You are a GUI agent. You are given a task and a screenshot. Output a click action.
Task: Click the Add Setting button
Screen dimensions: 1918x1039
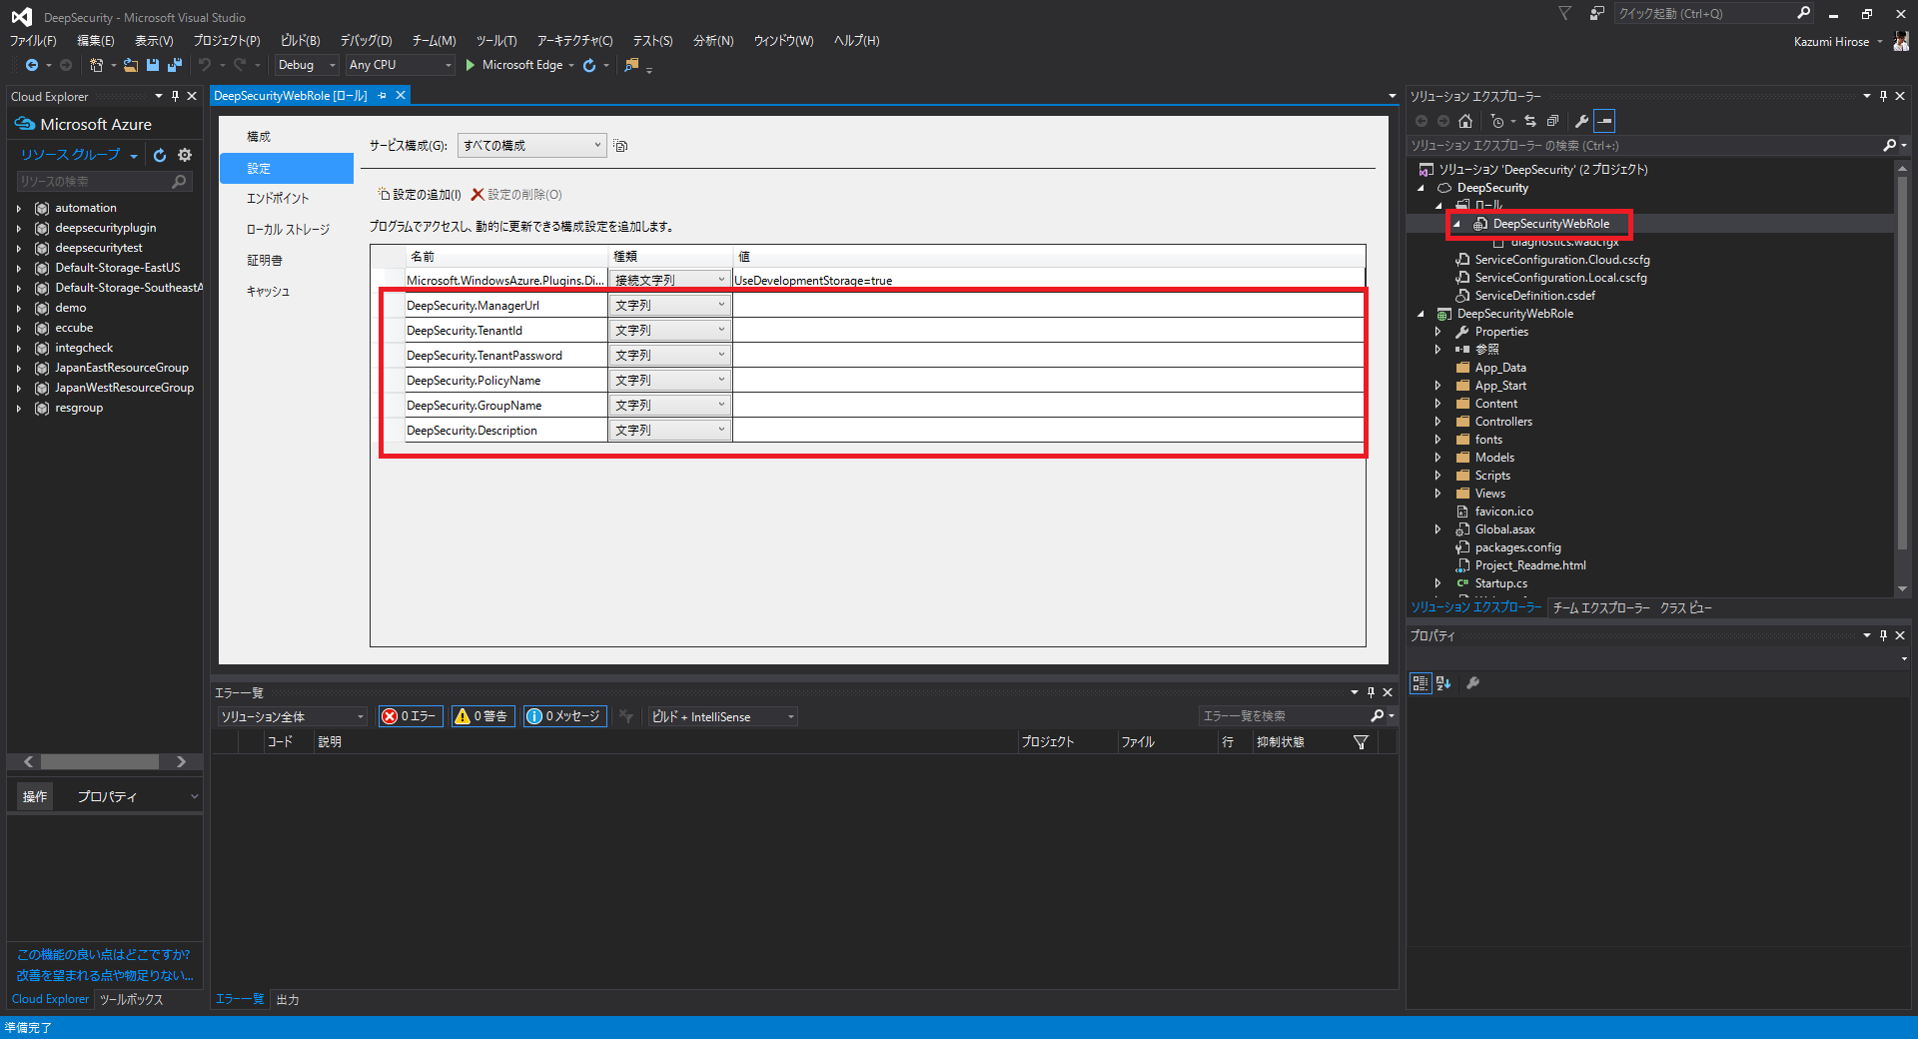[420, 195]
